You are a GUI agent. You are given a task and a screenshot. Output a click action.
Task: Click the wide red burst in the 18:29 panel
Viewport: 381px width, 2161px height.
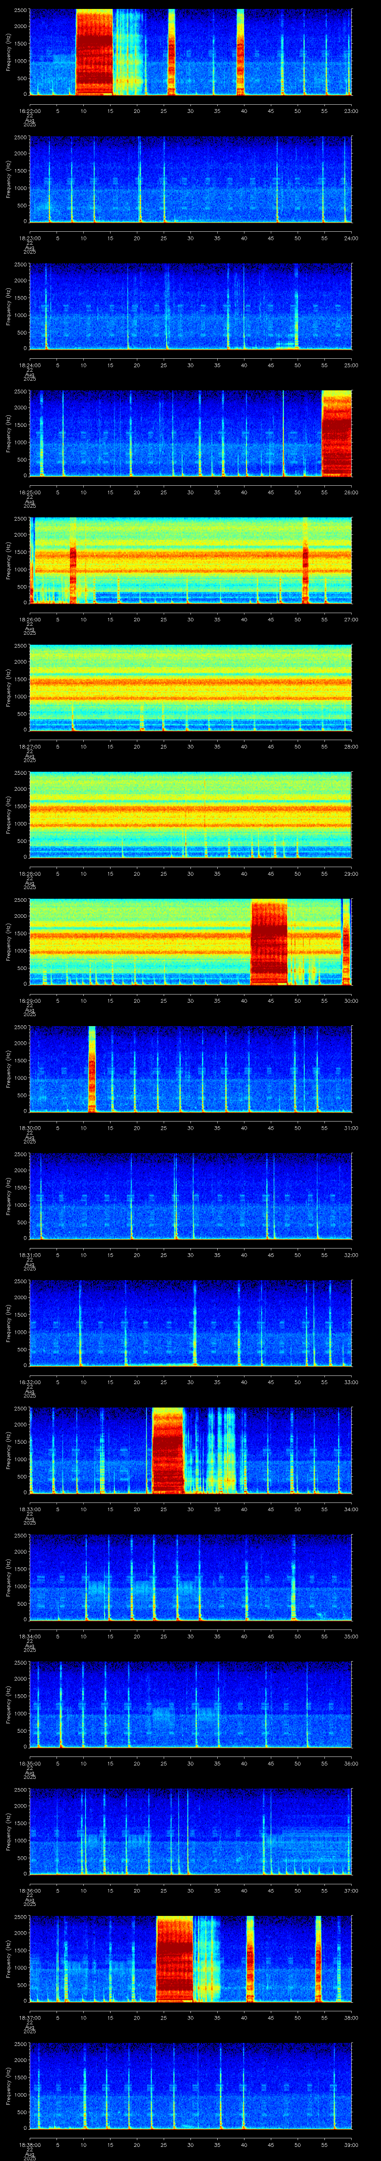tap(269, 941)
